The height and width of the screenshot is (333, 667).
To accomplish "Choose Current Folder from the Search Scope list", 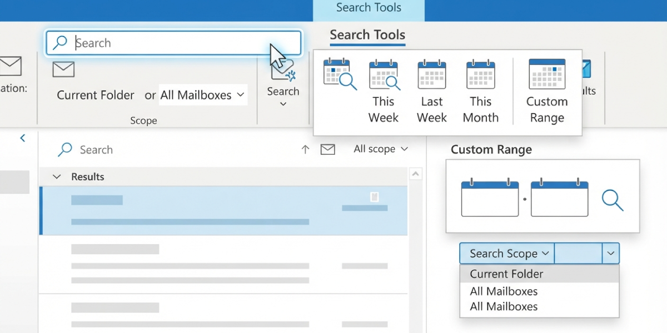I will click(539, 274).
